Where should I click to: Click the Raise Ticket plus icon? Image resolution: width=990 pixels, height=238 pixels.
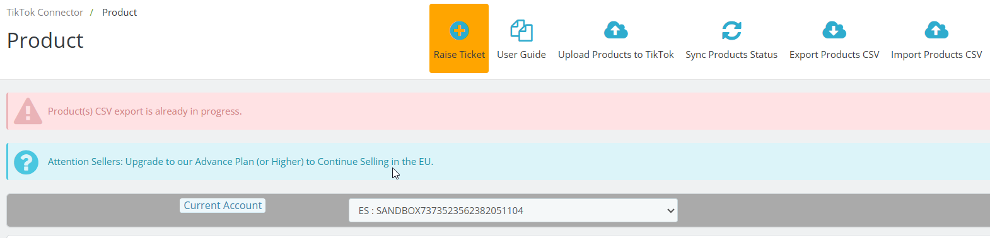(x=459, y=30)
